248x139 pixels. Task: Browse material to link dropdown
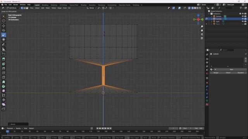coord(212,69)
